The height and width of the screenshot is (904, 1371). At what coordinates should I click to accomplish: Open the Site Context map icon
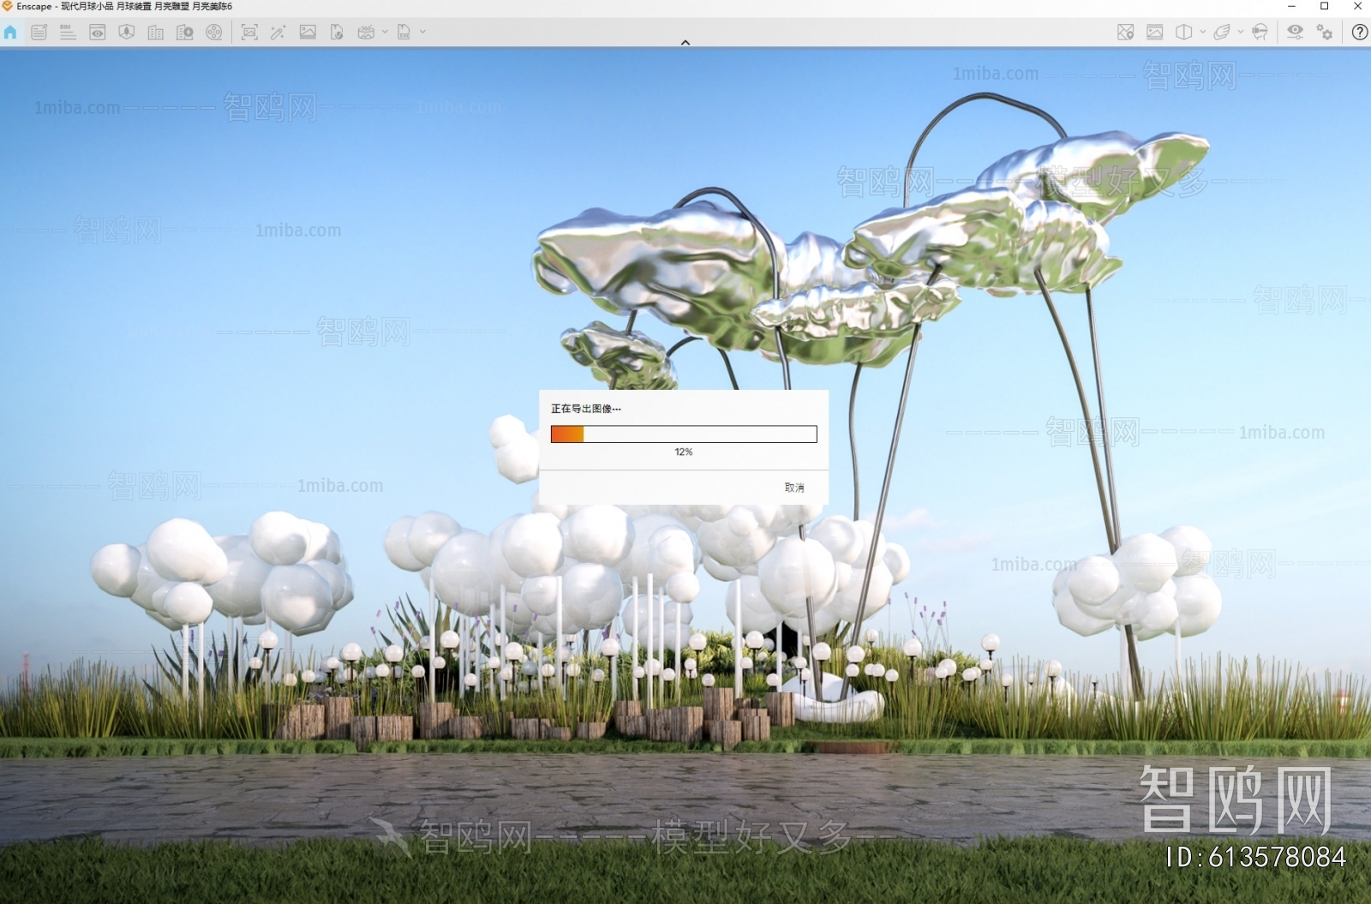[x=1126, y=33]
